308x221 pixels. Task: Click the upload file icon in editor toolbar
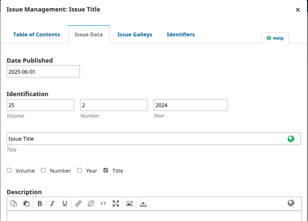point(143,204)
